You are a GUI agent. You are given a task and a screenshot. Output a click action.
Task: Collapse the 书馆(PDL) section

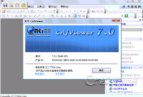[141, 67]
